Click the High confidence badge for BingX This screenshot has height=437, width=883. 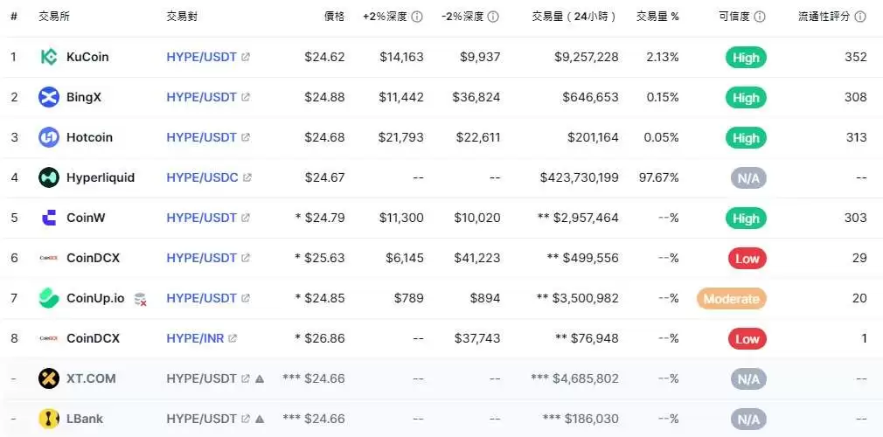pos(746,98)
